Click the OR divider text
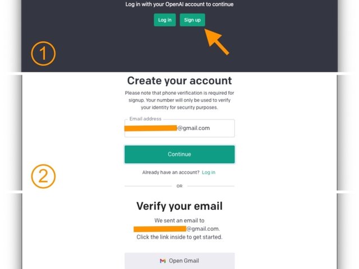The height and width of the screenshot is (269, 359). [179, 185]
